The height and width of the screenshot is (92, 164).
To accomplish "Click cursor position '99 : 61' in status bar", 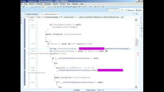I will tap(101, 90).
